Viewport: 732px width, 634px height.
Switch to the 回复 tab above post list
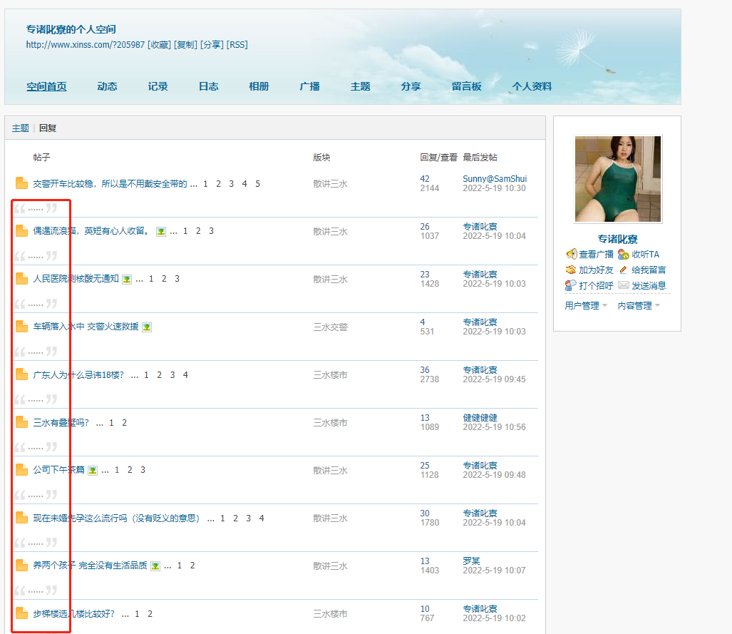pos(48,128)
